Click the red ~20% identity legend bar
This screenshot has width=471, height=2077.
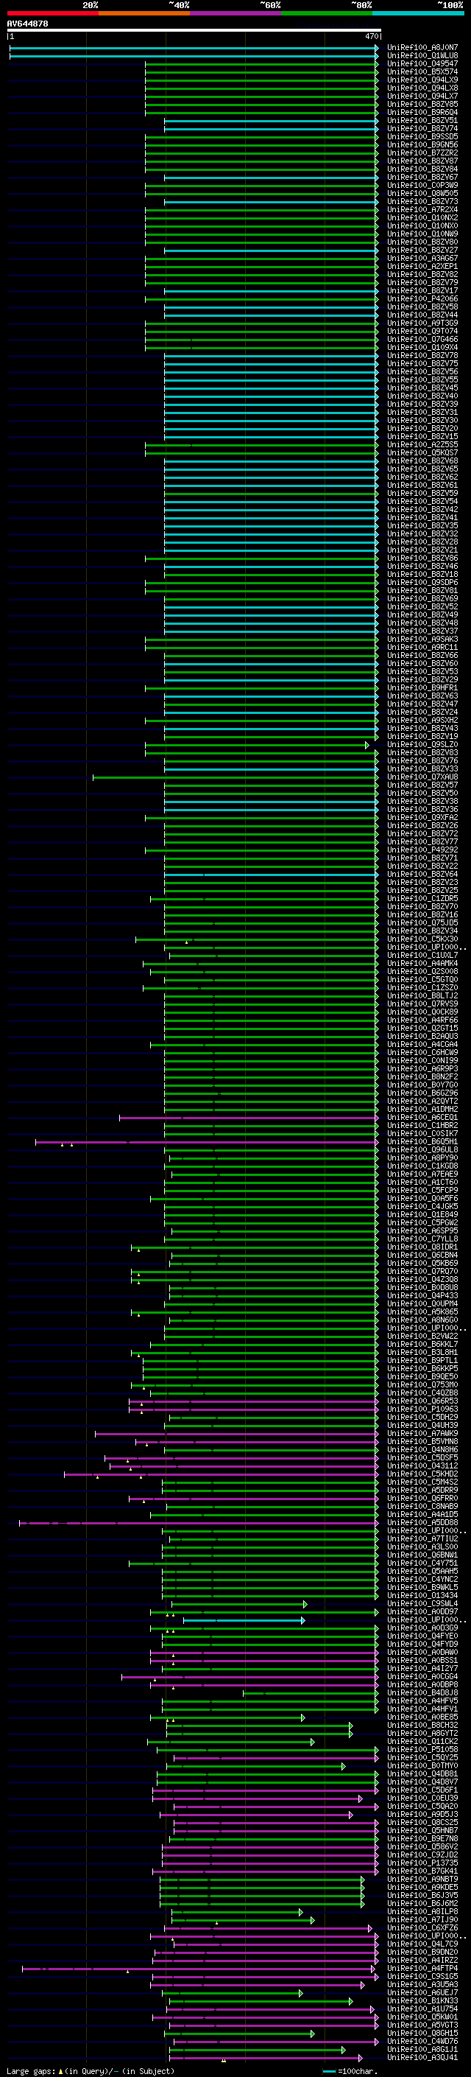pyautogui.click(x=53, y=13)
